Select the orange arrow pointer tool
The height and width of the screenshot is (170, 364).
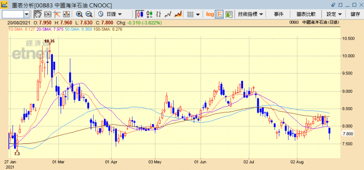click(57, 14)
